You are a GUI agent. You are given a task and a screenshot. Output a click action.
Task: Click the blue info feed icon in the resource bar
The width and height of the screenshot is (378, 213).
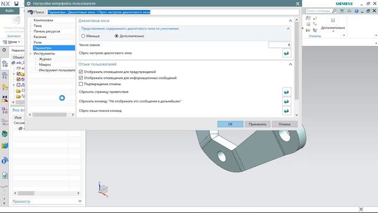coord(5,160)
